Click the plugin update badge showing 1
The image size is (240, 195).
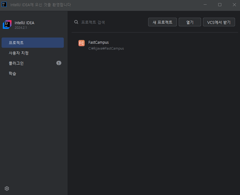click(59, 63)
